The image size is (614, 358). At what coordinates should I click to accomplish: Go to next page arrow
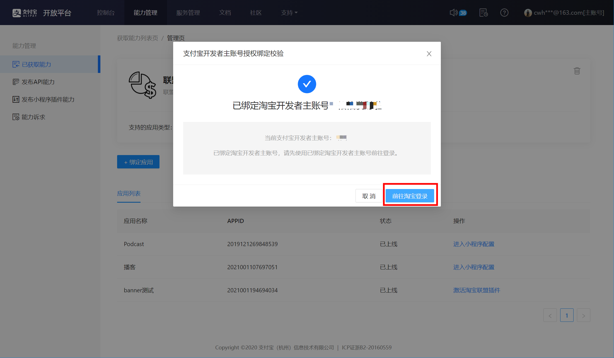[x=583, y=315]
